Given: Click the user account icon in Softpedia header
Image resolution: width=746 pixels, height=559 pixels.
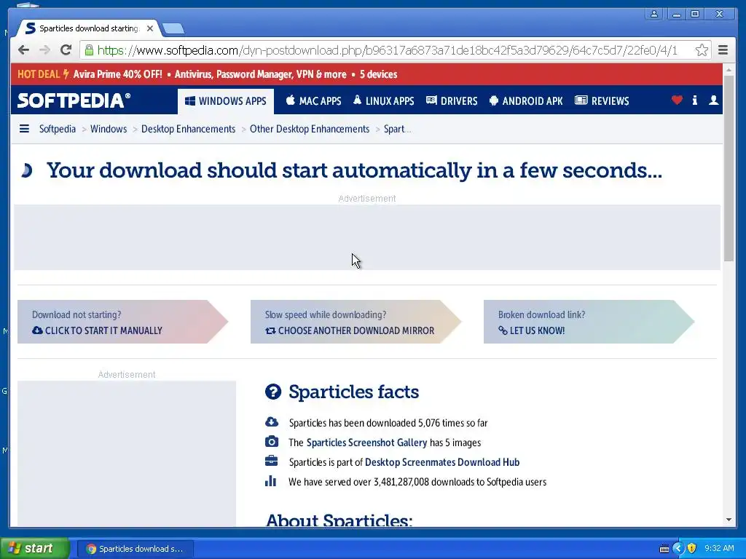Looking at the screenshot, I should pos(713,100).
